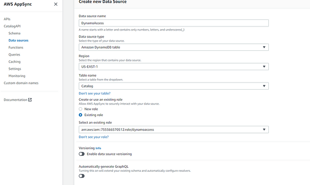Expand the existing role dropdown
The image size is (310, 185).
click(x=173, y=129)
